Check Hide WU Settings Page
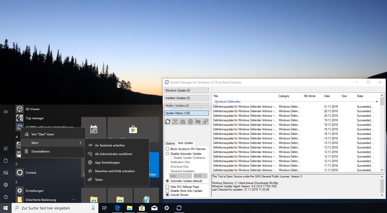 (167, 187)
